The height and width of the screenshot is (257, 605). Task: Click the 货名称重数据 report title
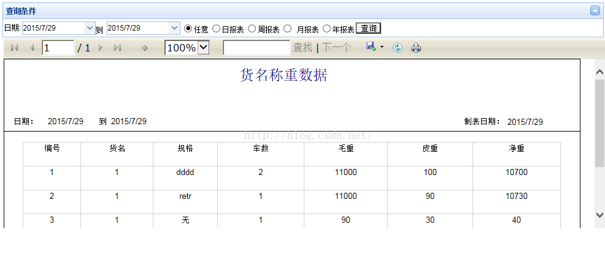[283, 75]
